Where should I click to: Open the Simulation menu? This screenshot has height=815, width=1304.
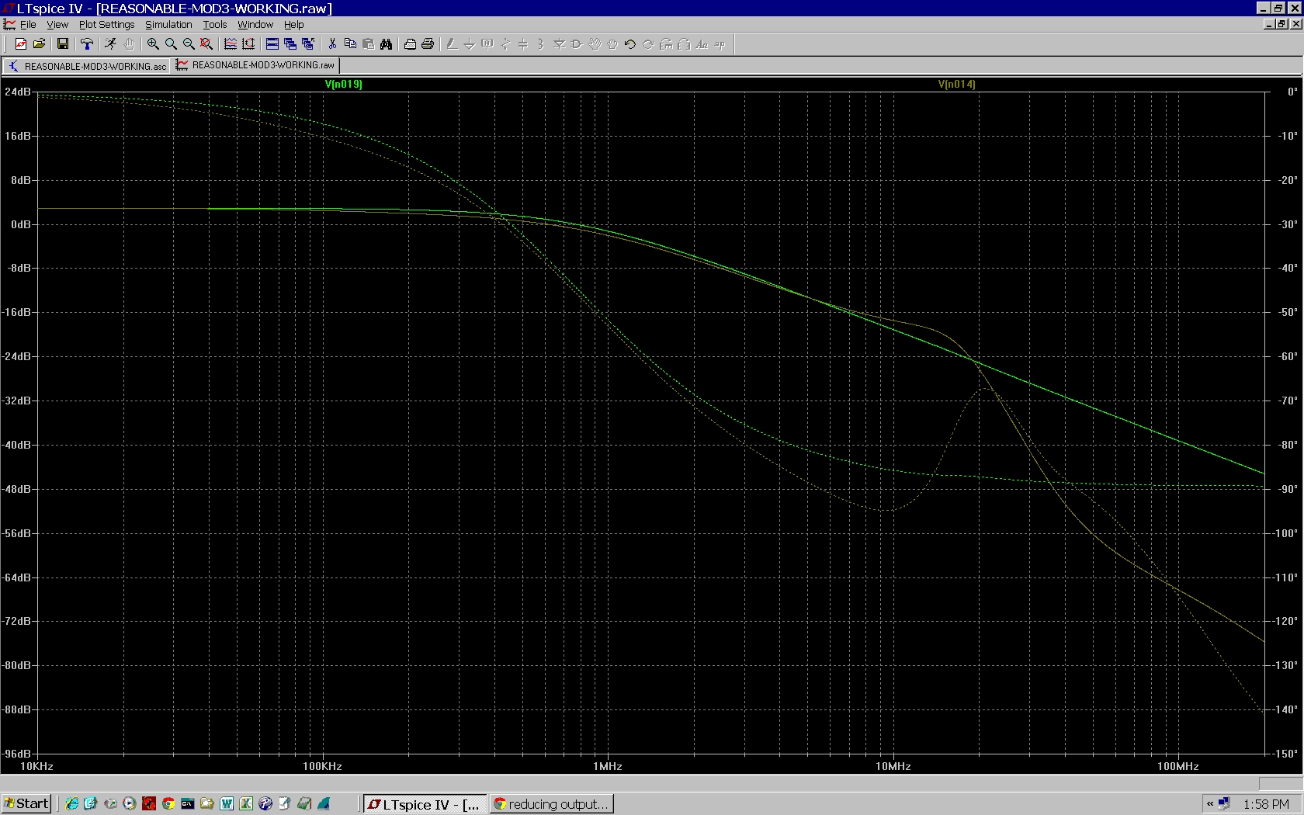click(x=168, y=24)
